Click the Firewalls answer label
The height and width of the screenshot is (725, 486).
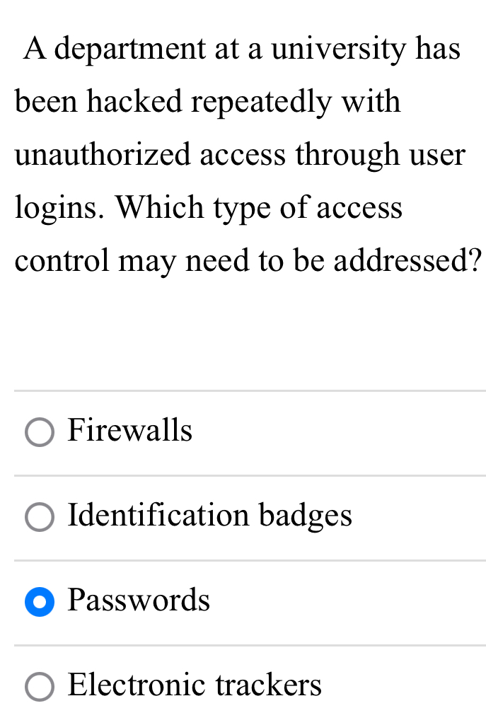[129, 431]
